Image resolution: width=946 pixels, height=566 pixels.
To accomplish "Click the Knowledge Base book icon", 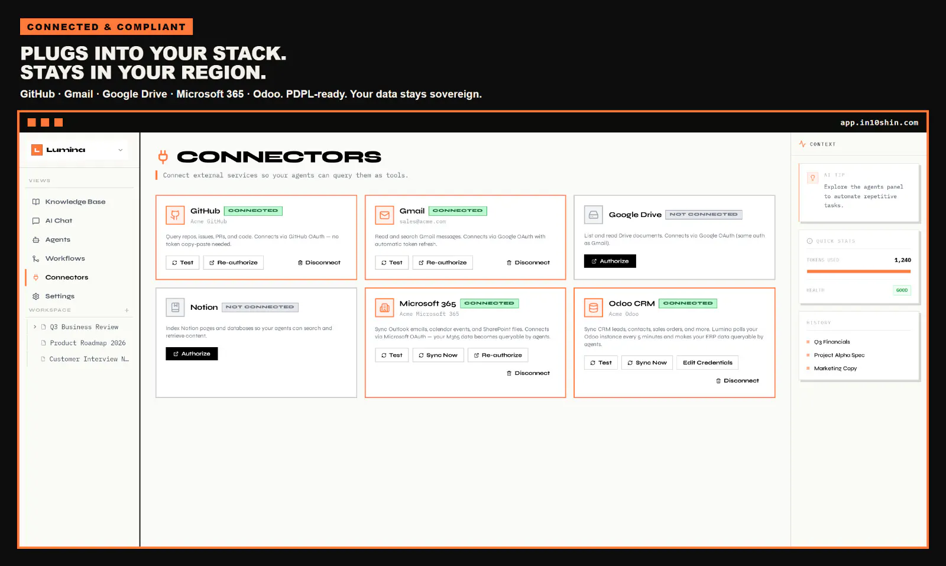I will point(36,202).
